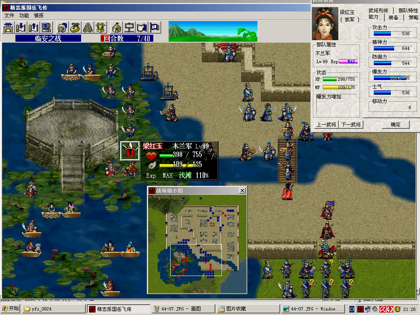This screenshot has height=315, width=420.
Task: Click the map scroll minimap icon
Action: coord(142,27)
